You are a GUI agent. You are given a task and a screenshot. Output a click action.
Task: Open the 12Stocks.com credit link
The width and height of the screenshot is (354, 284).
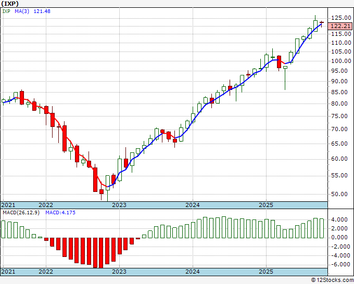pos(332,280)
